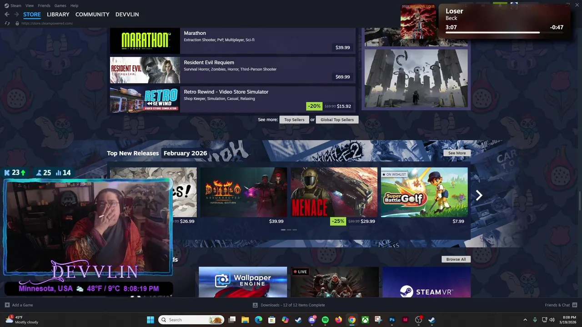Click the Global Top Sellers button
The image size is (582, 327).
(x=337, y=120)
